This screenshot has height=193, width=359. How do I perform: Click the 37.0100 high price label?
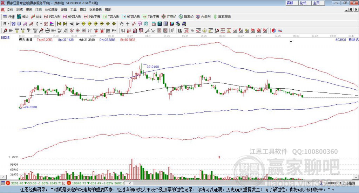(153, 67)
